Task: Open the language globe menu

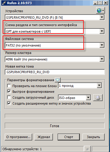Action: (100, 10)
